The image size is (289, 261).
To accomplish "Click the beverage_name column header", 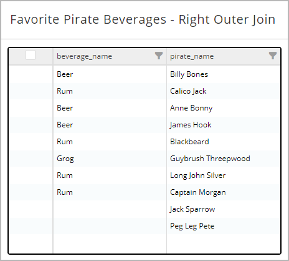I will point(110,56).
